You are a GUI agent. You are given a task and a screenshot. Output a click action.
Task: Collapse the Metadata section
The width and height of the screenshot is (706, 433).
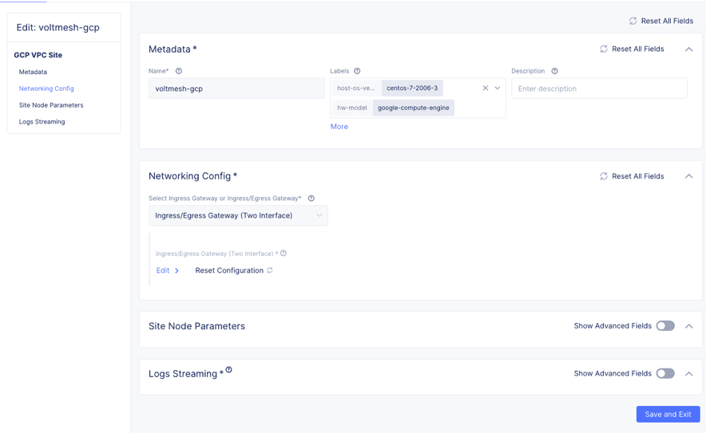point(688,49)
